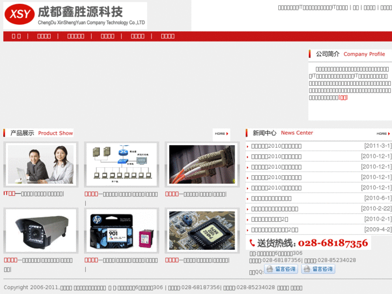
Task: Open the MORE link beside Product Show
Action: (x=222, y=134)
